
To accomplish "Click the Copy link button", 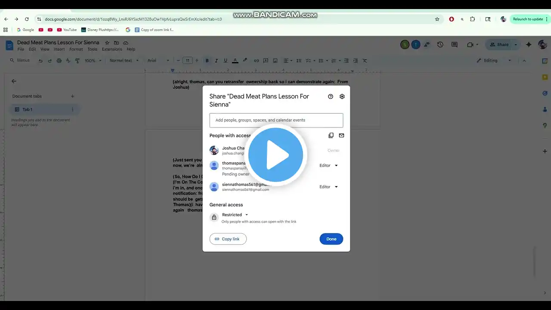I will [228, 239].
